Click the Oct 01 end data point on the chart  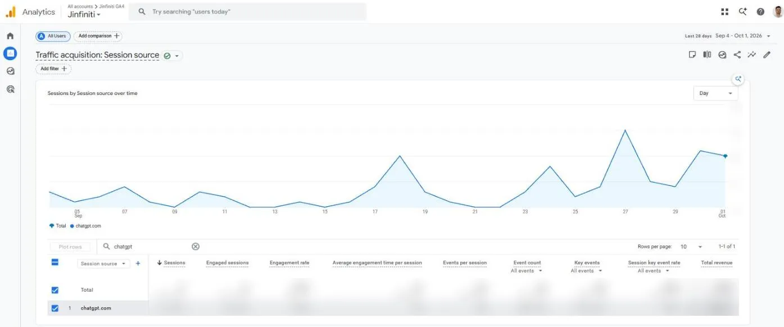(x=725, y=156)
